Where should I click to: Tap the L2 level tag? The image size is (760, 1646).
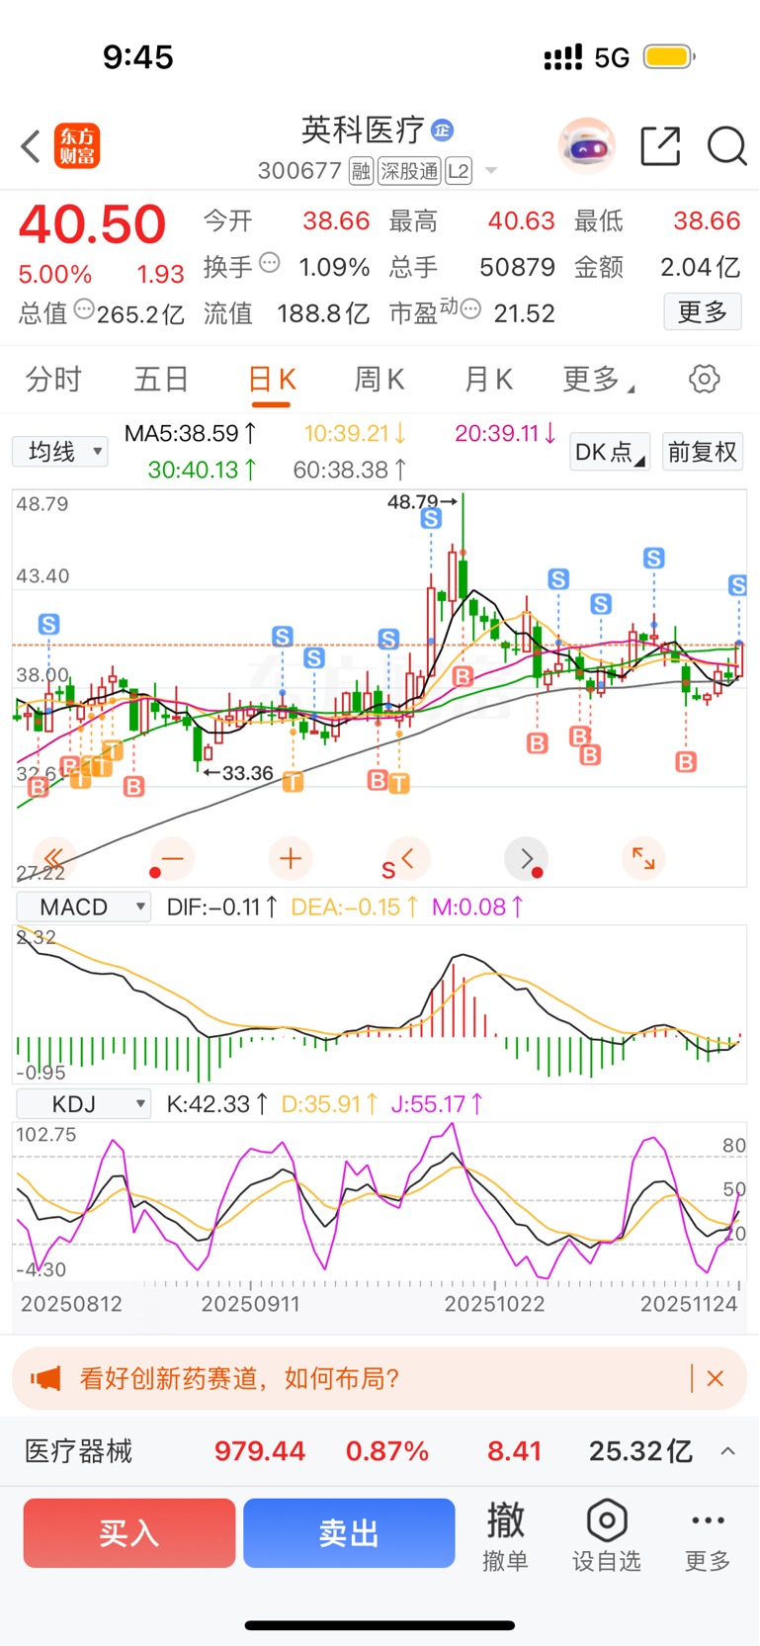459,171
